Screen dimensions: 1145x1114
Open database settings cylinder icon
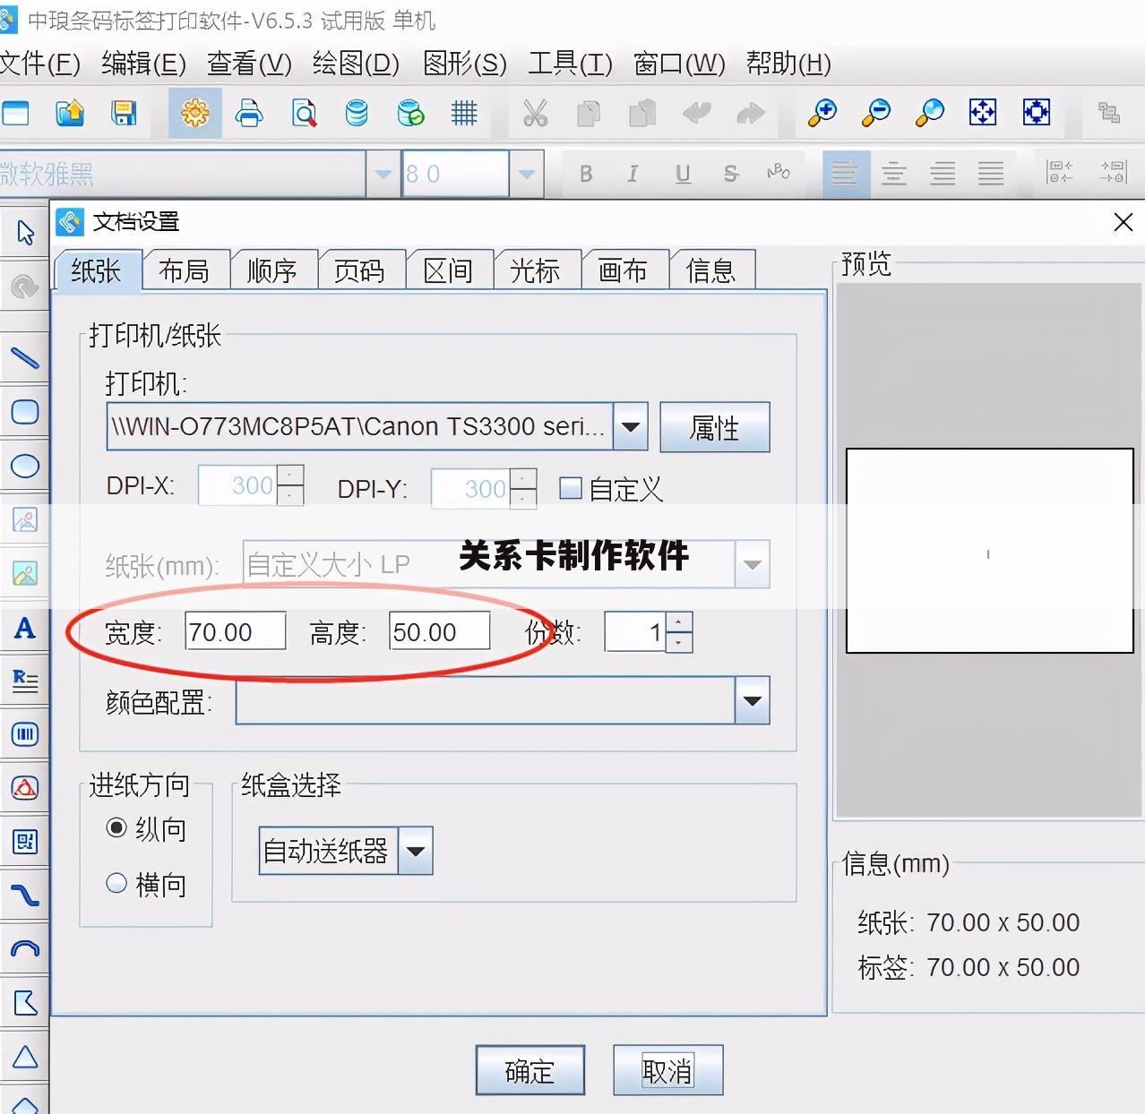click(x=357, y=114)
